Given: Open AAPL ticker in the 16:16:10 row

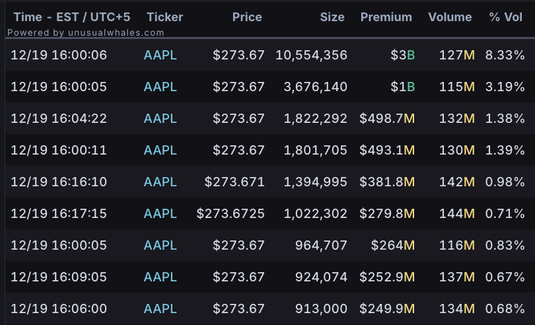Looking at the screenshot, I should coord(160,182).
